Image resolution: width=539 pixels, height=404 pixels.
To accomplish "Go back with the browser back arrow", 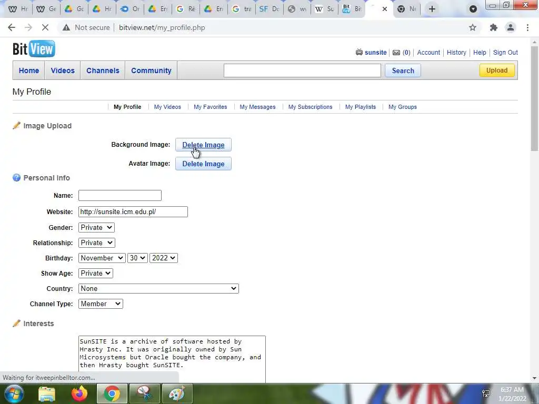I will pyautogui.click(x=12, y=27).
